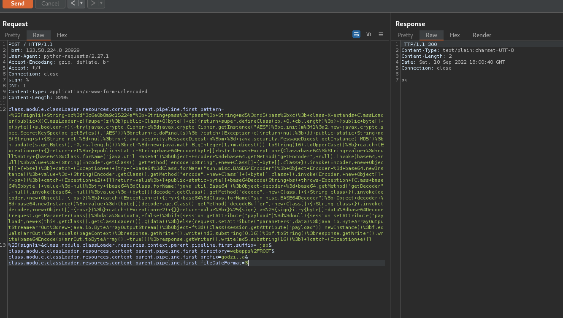Viewport: 563px width, 318px height.
Task: Open the Response Render tab
Action: click(482, 35)
